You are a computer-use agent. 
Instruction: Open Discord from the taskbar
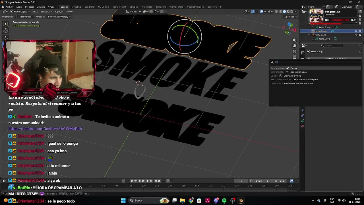point(216,200)
